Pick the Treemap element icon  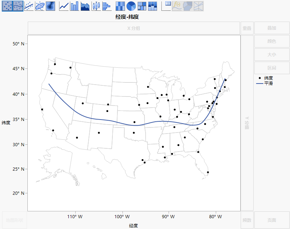(142, 6)
